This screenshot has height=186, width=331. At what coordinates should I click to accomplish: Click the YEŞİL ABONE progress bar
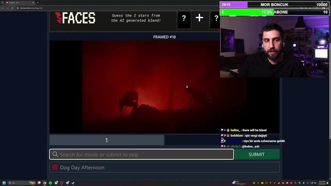pos(274,12)
